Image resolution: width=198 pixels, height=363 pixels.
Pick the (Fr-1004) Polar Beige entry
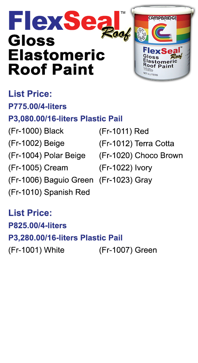pos(47,156)
